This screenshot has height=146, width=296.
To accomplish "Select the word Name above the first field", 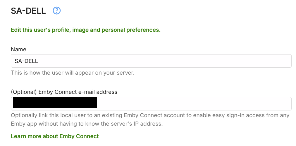I will (x=18, y=50).
